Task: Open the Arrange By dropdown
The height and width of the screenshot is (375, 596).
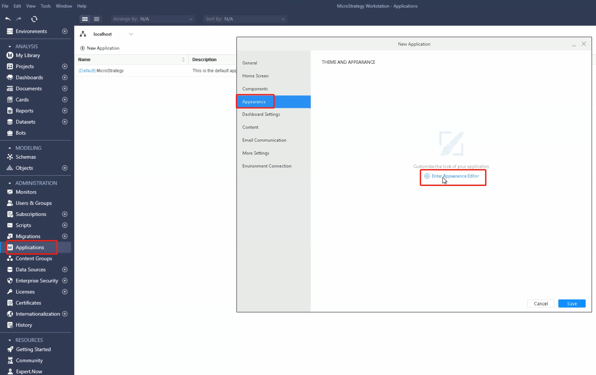Action: tap(153, 19)
